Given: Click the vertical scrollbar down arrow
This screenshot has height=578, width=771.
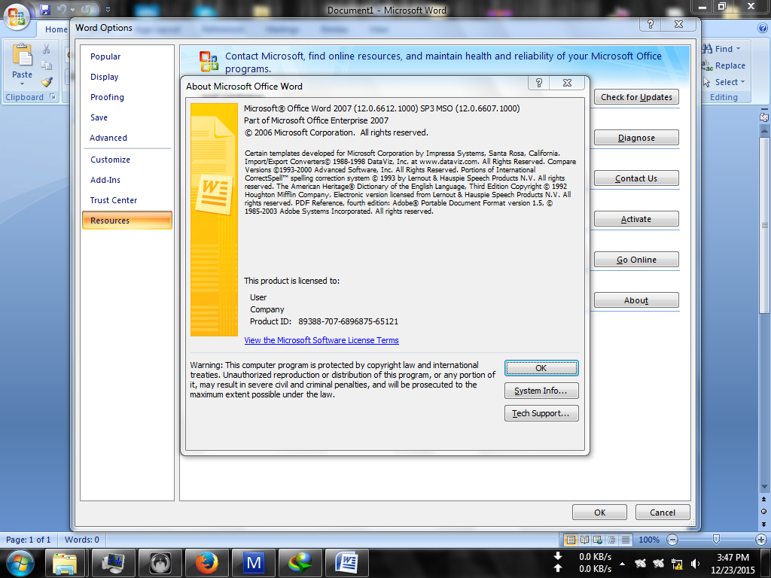Looking at the screenshot, I should click(x=764, y=487).
